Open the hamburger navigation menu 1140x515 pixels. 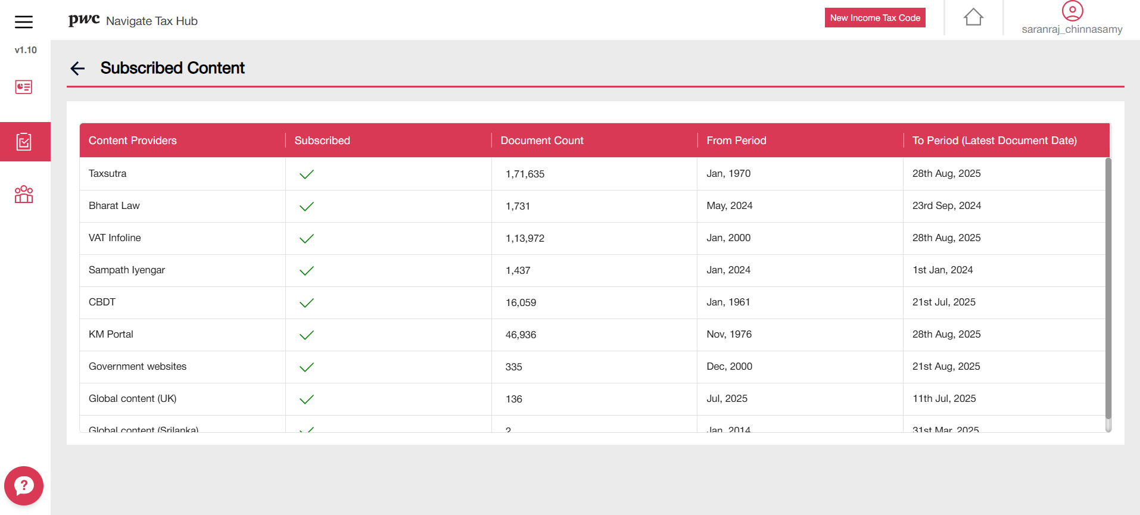pyautogui.click(x=24, y=22)
